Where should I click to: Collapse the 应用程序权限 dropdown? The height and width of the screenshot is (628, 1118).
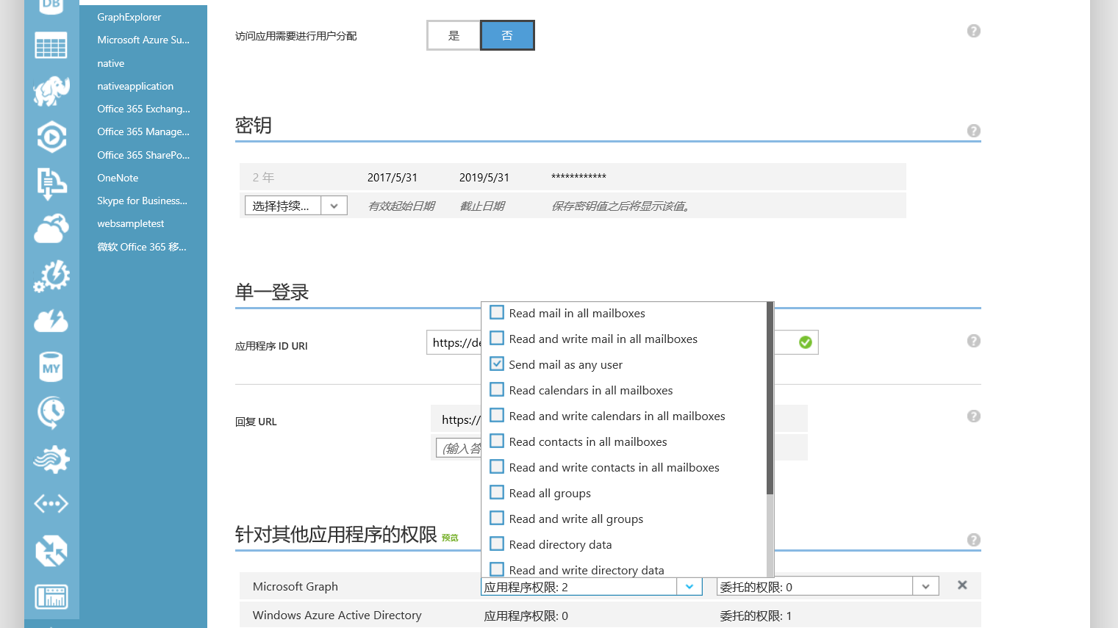coord(689,586)
